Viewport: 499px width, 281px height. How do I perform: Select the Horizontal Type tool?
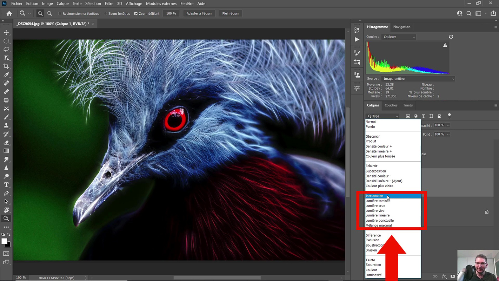pos(6,185)
